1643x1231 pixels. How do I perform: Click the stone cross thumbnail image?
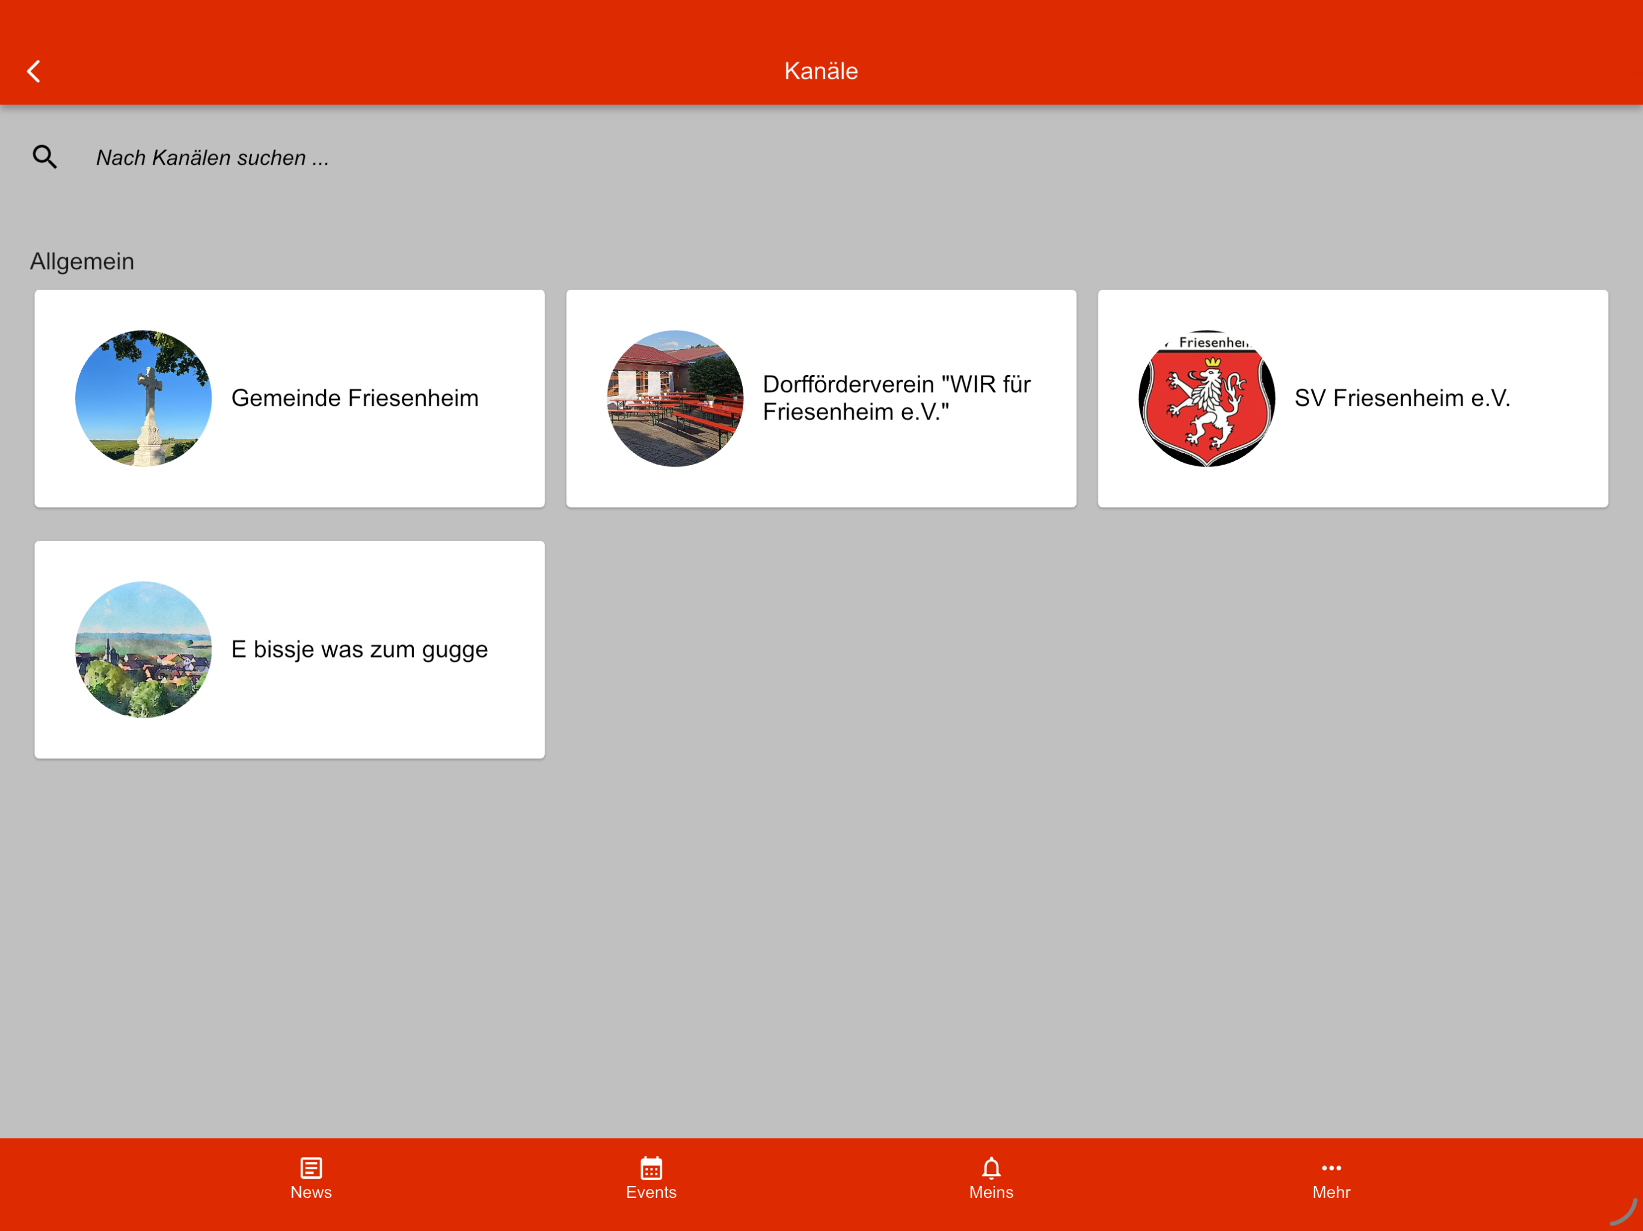coord(143,399)
